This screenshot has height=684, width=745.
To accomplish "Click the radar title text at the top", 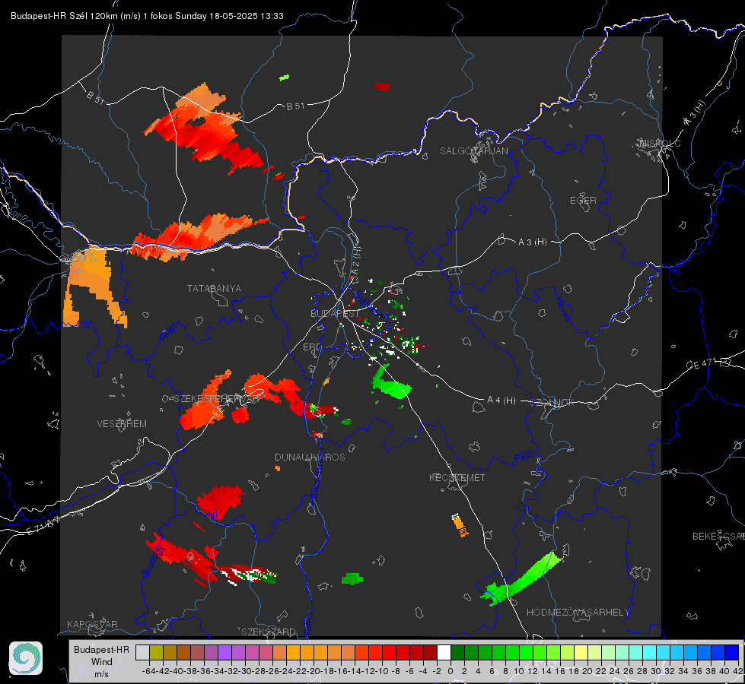I will (148, 16).
